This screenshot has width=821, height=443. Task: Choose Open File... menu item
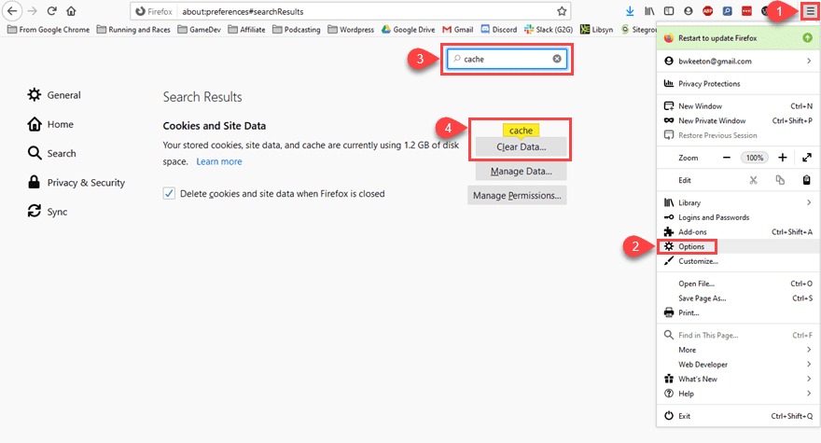click(738, 284)
